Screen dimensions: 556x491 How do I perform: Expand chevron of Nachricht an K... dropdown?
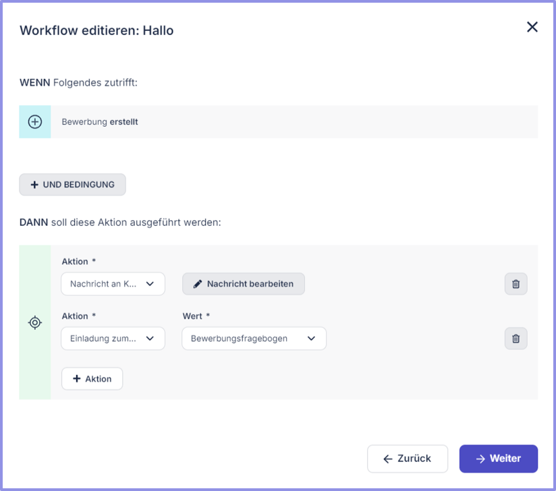tap(150, 284)
